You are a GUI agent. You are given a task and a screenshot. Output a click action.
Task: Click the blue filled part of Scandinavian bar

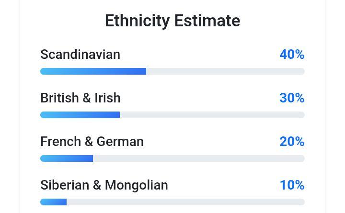pos(93,71)
